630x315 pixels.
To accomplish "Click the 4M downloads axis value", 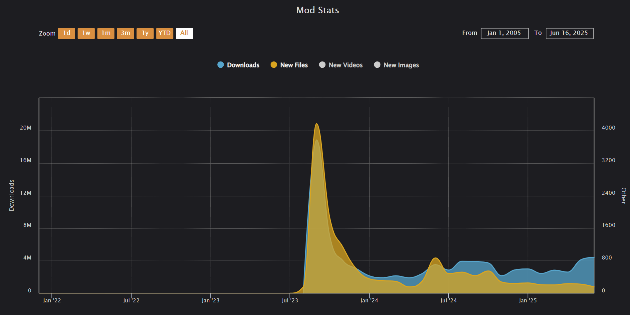I will click(27, 258).
